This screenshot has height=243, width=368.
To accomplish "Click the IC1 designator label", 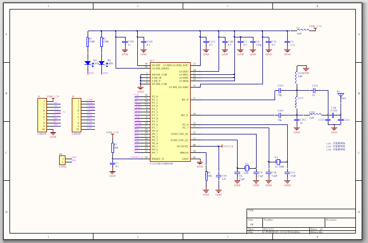I will point(152,61).
